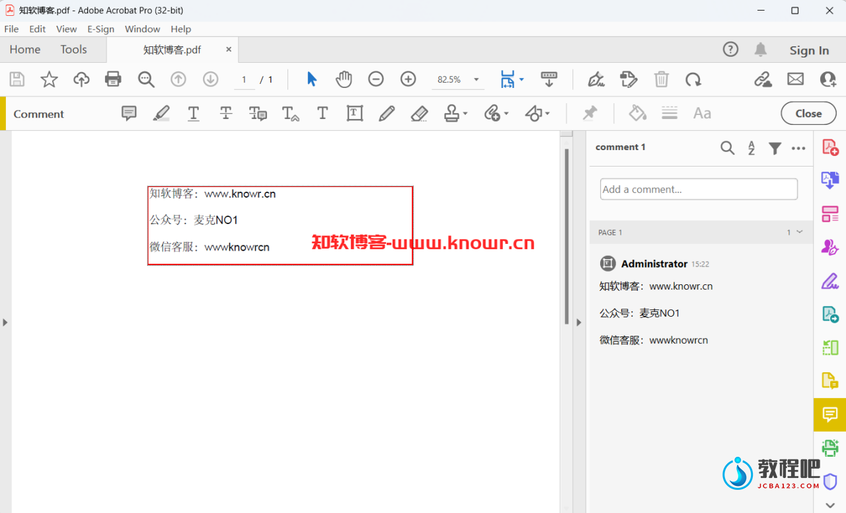Open comment panel options ellipsis
The width and height of the screenshot is (846, 513).
click(798, 148)
